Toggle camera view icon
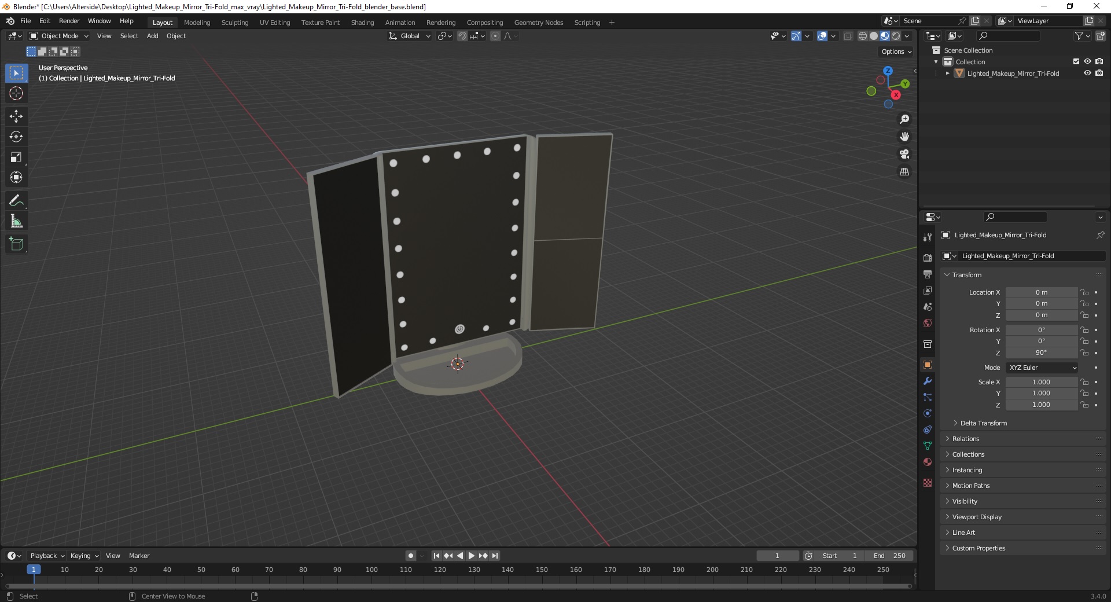The image size is (1111, 602). (904, 154)
